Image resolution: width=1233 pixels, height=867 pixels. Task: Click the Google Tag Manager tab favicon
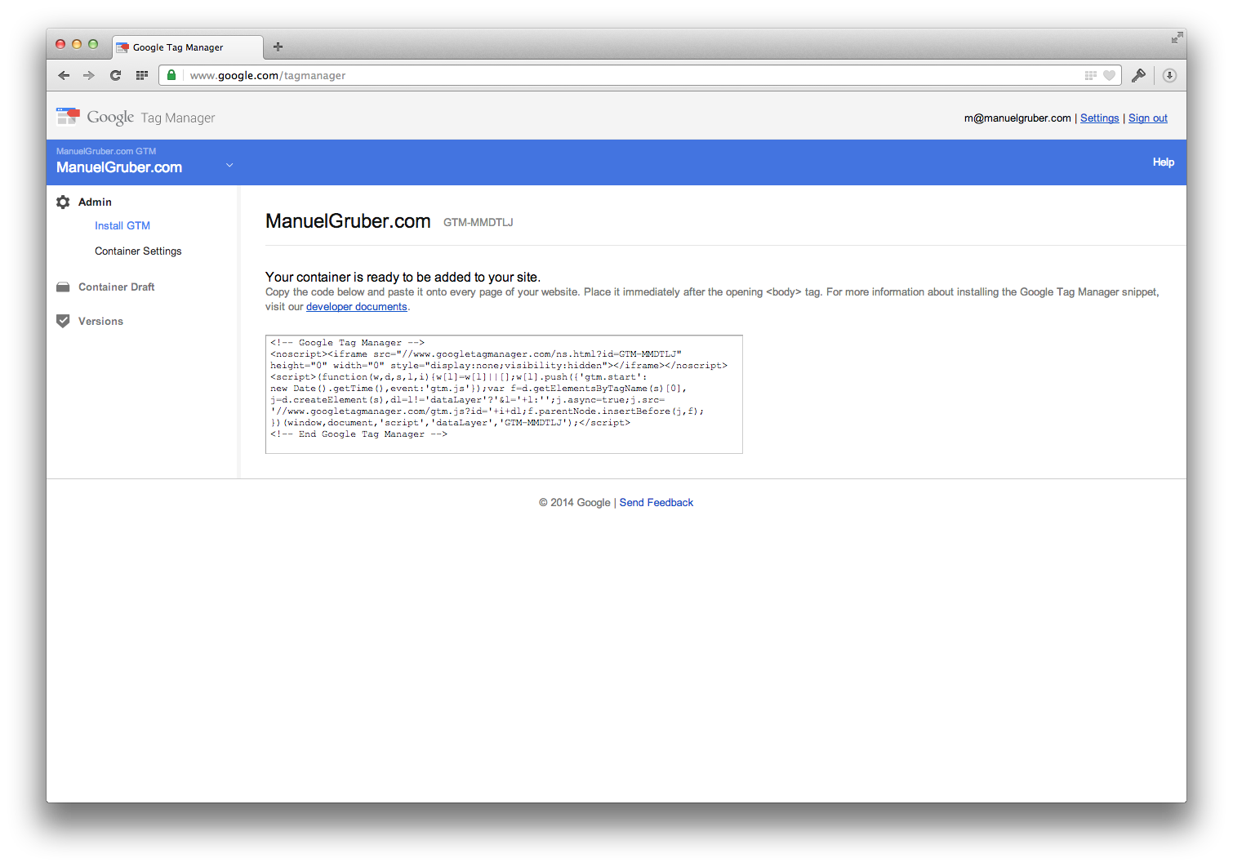pyautogui.click(x=122, y=47)
